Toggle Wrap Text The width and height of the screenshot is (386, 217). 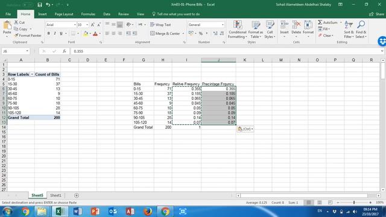click(160, 25)
